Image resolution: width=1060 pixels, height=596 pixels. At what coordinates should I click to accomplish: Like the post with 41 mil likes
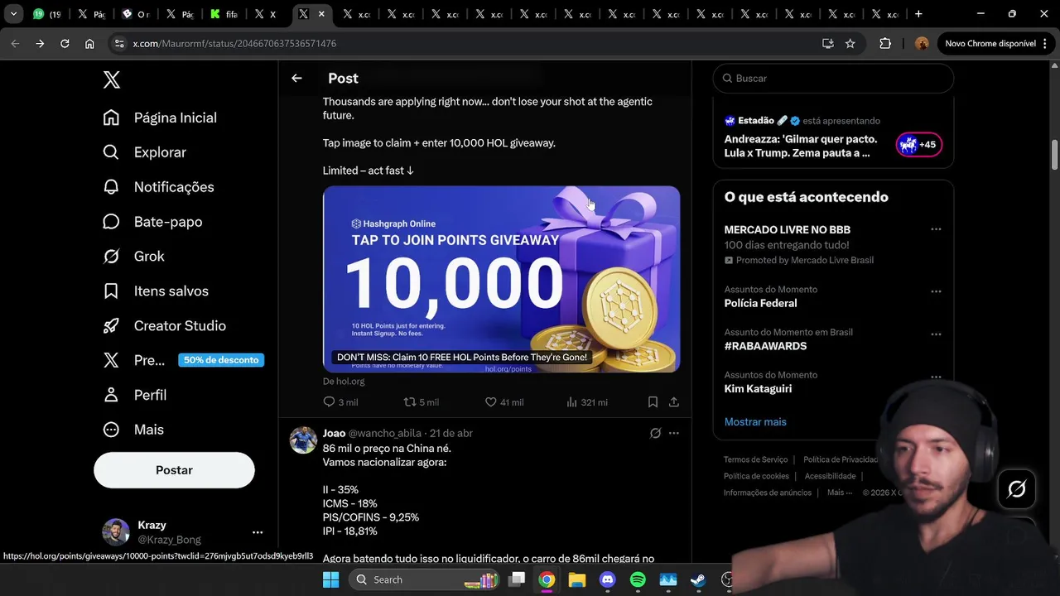click(x=503, y=402)
